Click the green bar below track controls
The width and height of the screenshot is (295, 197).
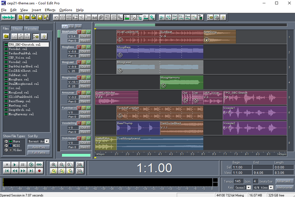76,155
